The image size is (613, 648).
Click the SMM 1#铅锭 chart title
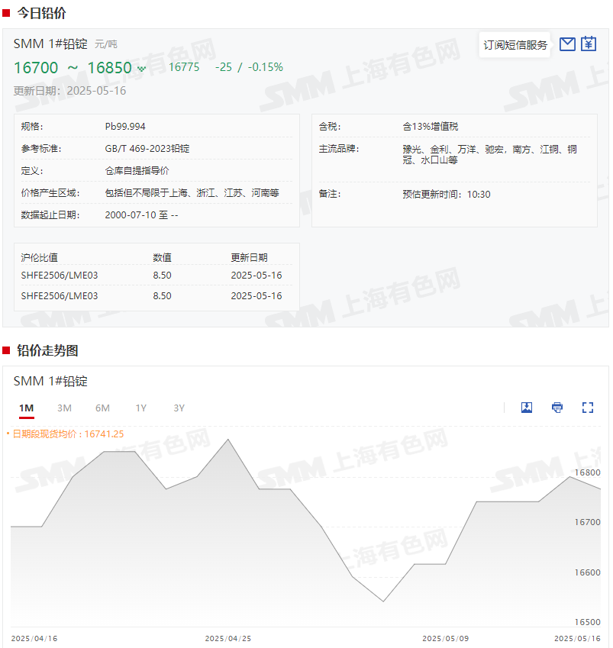[50, 381]
